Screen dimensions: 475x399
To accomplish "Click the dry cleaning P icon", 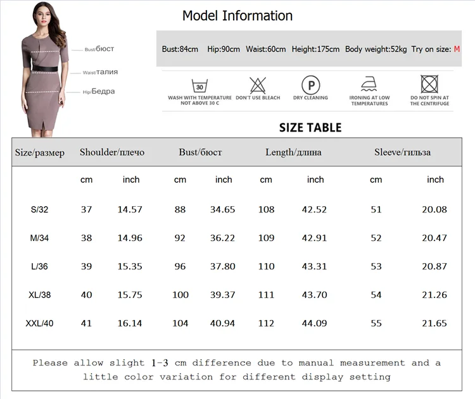I will tap(311, 85).
